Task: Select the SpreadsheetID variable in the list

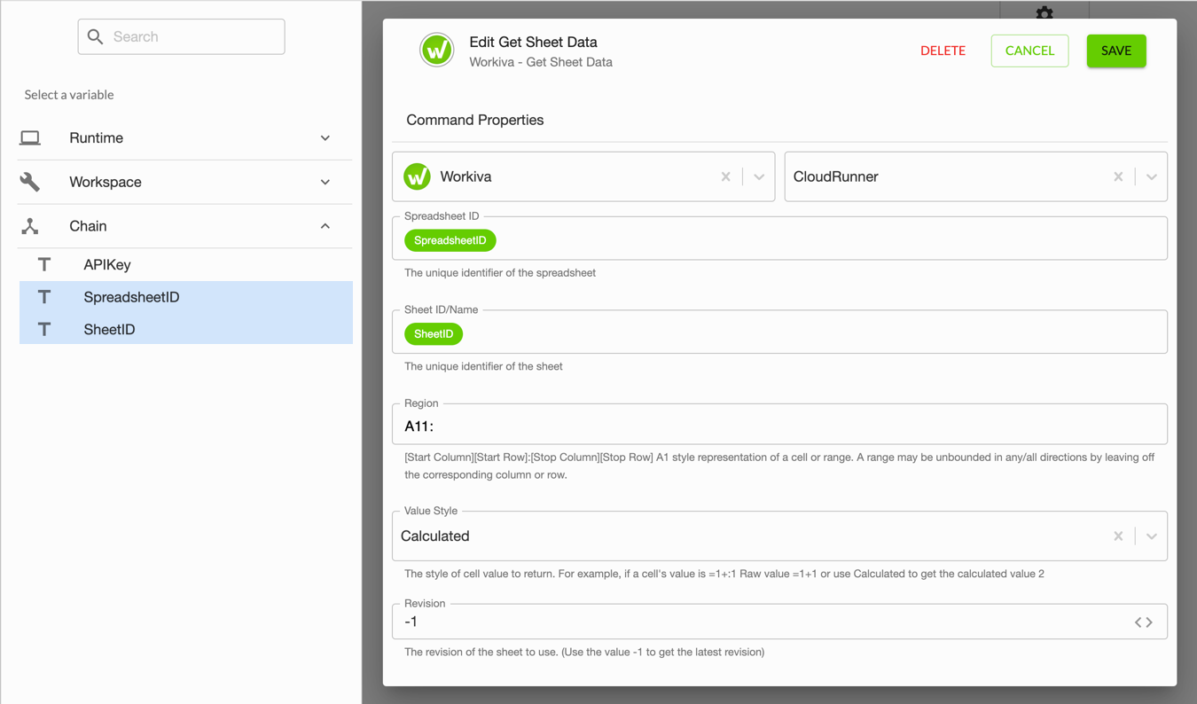Action: pyautogui.click(x=186, y=297)
